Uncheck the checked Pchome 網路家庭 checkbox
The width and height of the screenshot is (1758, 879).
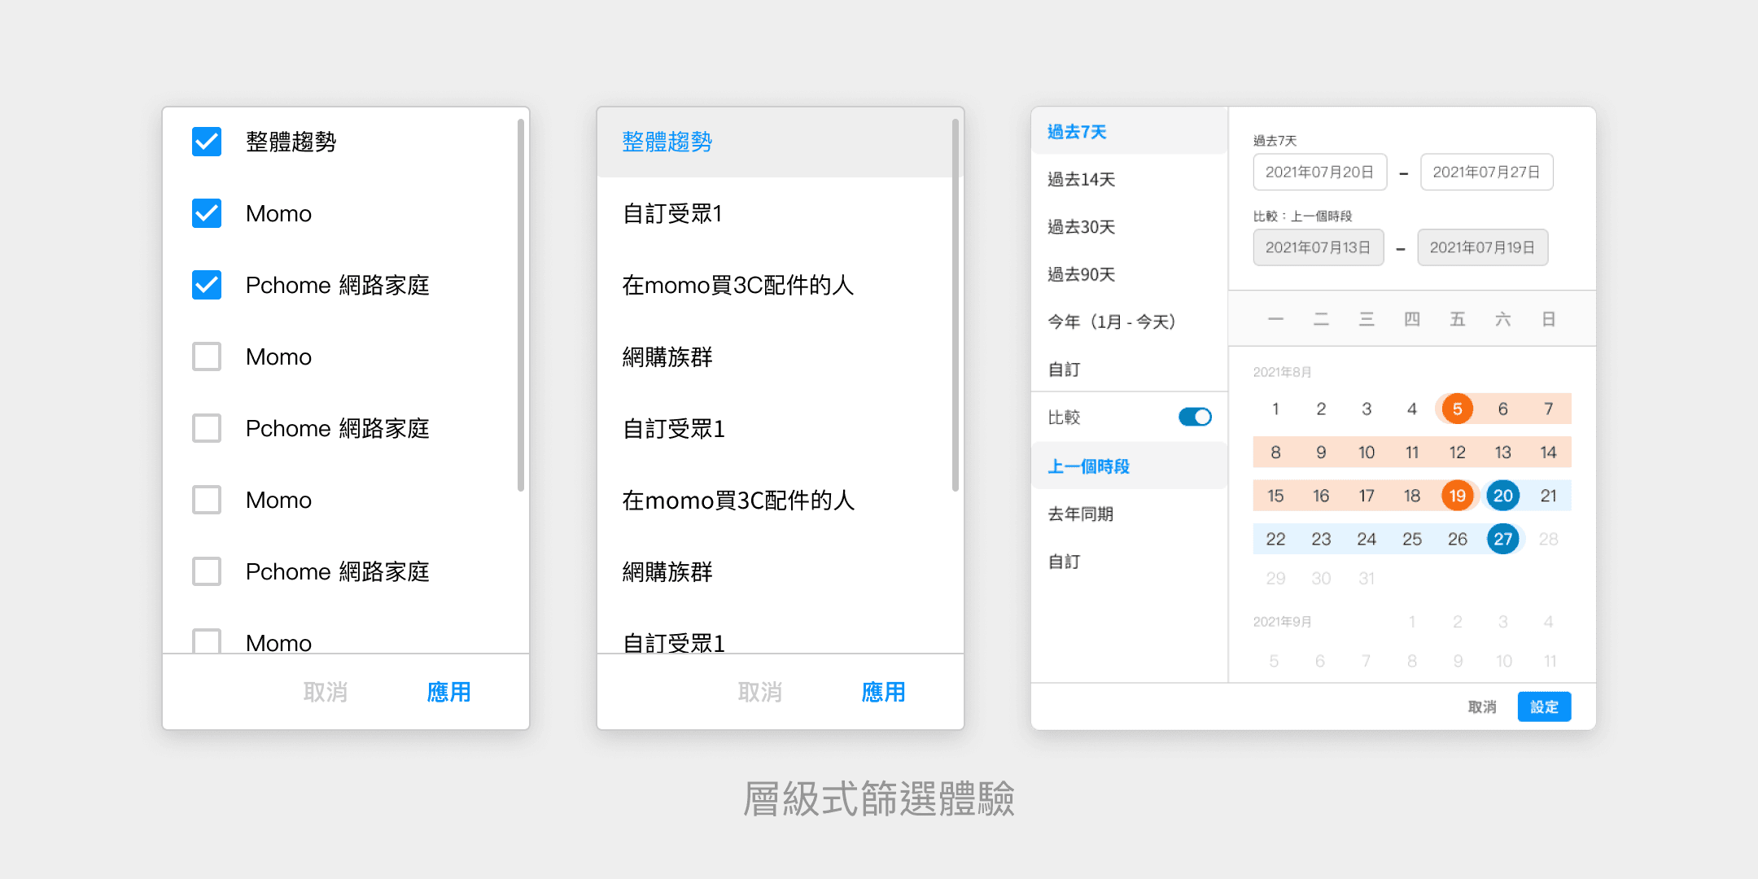[207, 285]
